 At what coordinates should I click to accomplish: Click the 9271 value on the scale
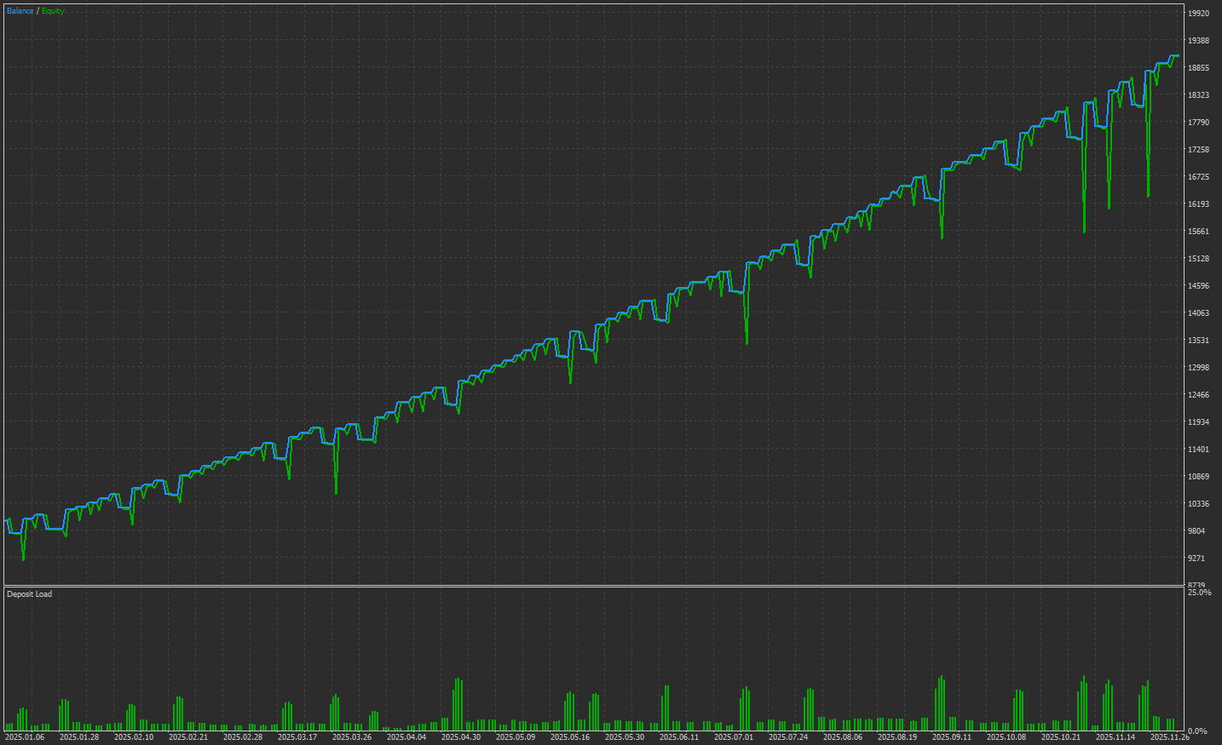[x=1197, y=559]
